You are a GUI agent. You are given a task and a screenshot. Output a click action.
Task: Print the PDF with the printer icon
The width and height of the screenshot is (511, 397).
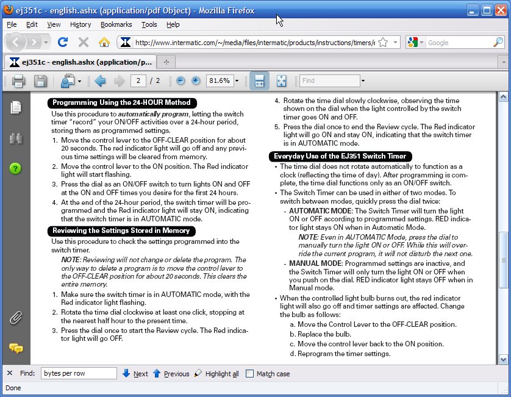(x=18, y=81)
